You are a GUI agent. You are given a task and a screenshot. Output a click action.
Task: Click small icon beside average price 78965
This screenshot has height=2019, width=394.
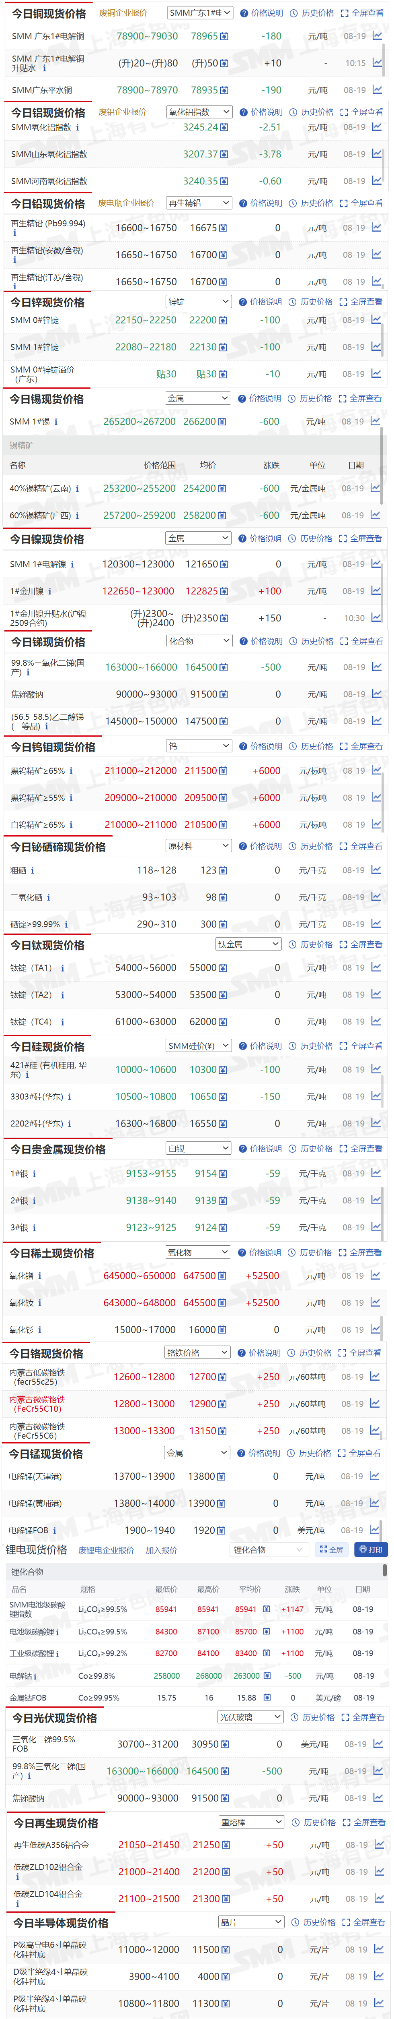pyautogui.click(x=224, y=37)
